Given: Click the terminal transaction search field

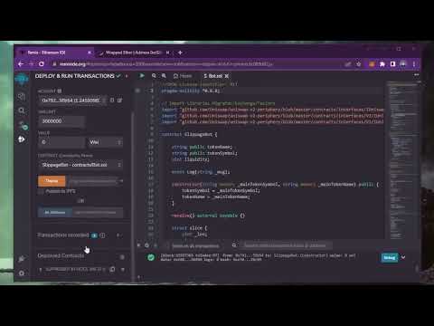Looking at the screenshot, I should (x=287, y=245).
